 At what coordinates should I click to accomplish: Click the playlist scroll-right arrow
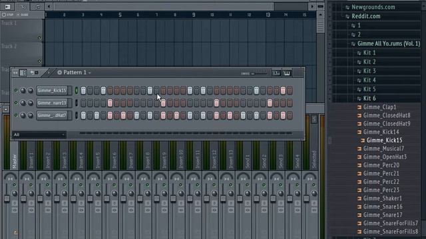pos(312,7)
